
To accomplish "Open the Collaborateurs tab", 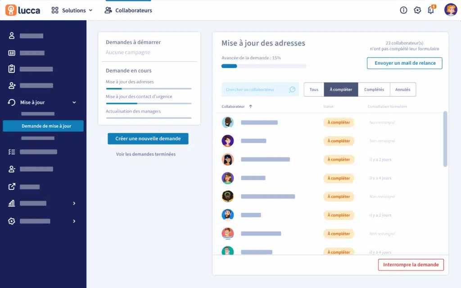I will [128, 10].
